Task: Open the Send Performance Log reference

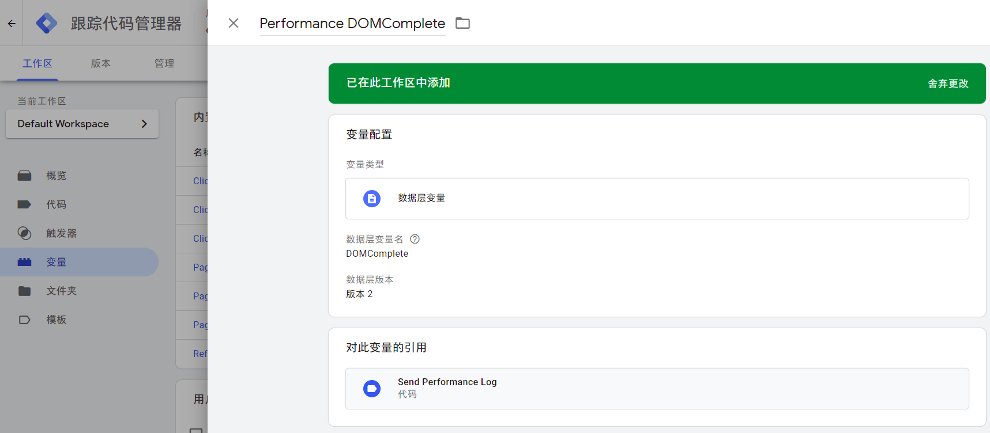Action: point(657,389)
